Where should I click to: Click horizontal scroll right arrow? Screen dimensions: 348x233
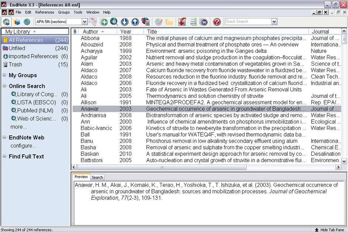click(x=338, y=167)
